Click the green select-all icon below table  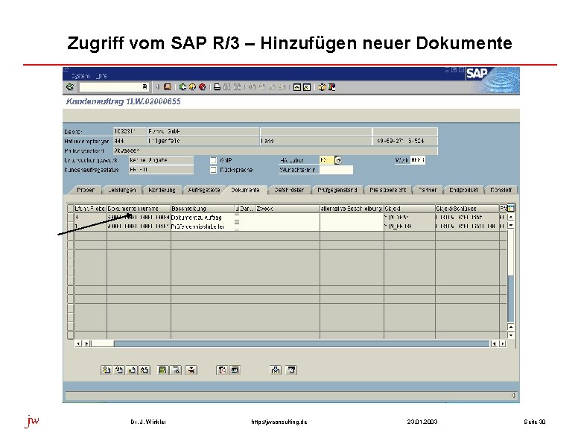[x=162, y=370]
